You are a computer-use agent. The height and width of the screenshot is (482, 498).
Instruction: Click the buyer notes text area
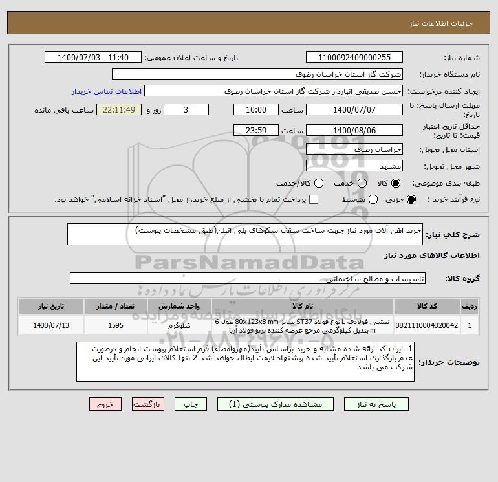[245, 362]
